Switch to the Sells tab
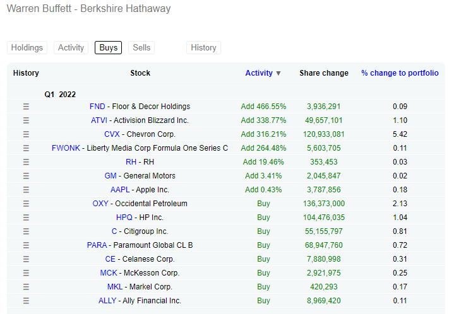The height and width of the screenshot is (314, 449). (141, 47)
